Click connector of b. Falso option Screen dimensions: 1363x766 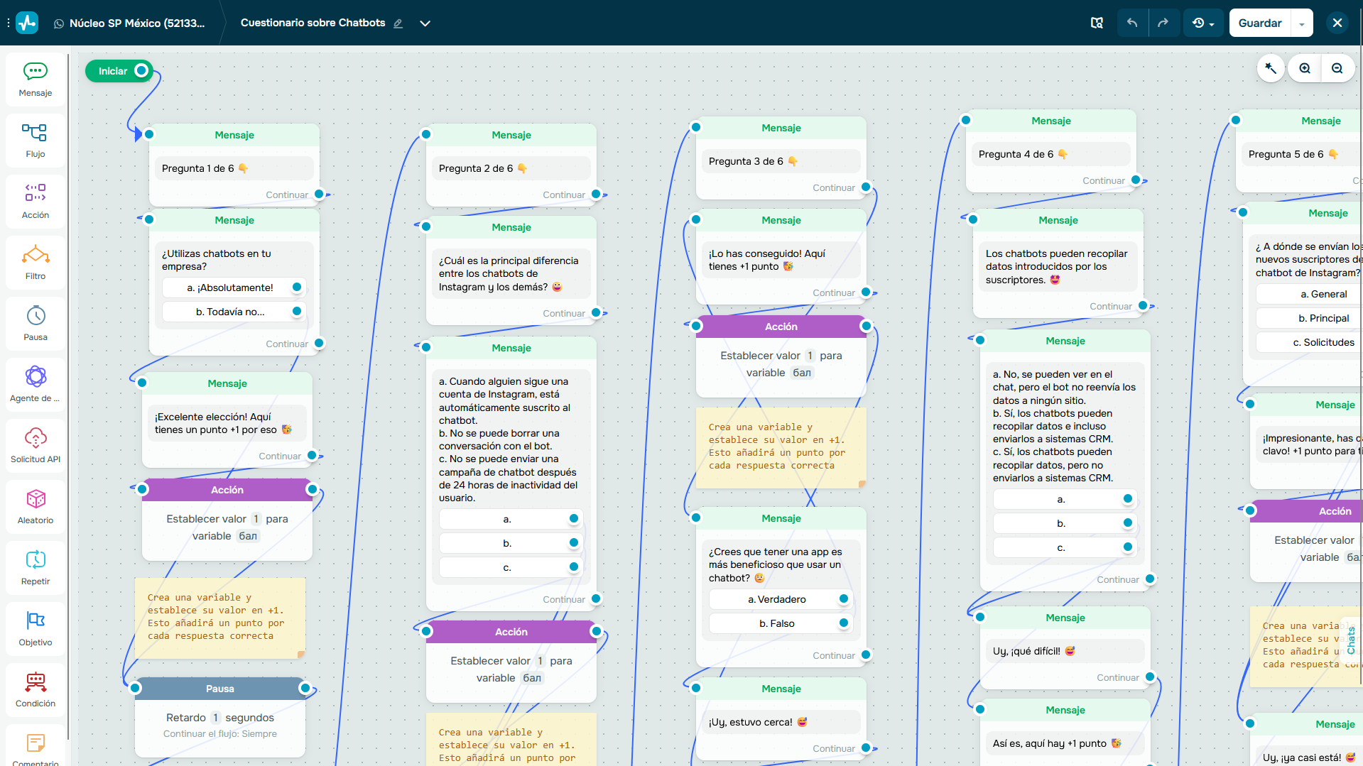pyautogui.click(x=844, y=623)
